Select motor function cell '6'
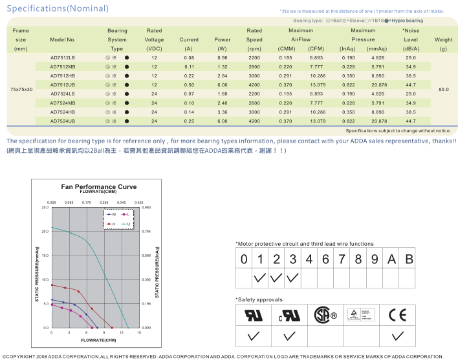458x362 pixels. pyautogui.click(x=325, y=259)
